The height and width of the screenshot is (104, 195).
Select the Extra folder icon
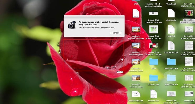pyautogui.click(x=154, y=62)
